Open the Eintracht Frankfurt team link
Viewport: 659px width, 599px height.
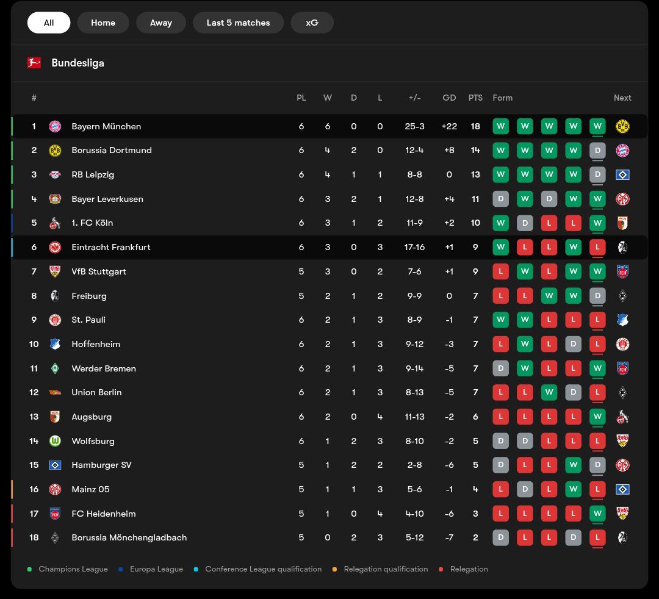pyautogui.click(x=111, y=247)
